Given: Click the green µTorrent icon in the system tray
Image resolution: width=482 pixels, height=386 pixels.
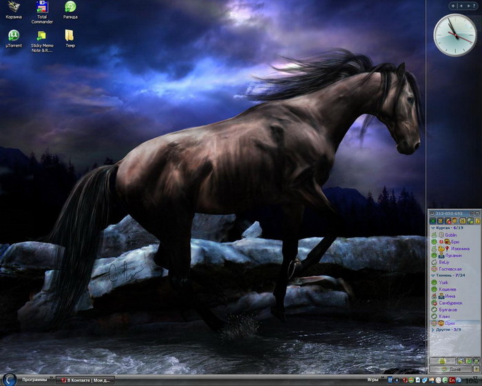Looking at the screenshot, I should point(445,380).
